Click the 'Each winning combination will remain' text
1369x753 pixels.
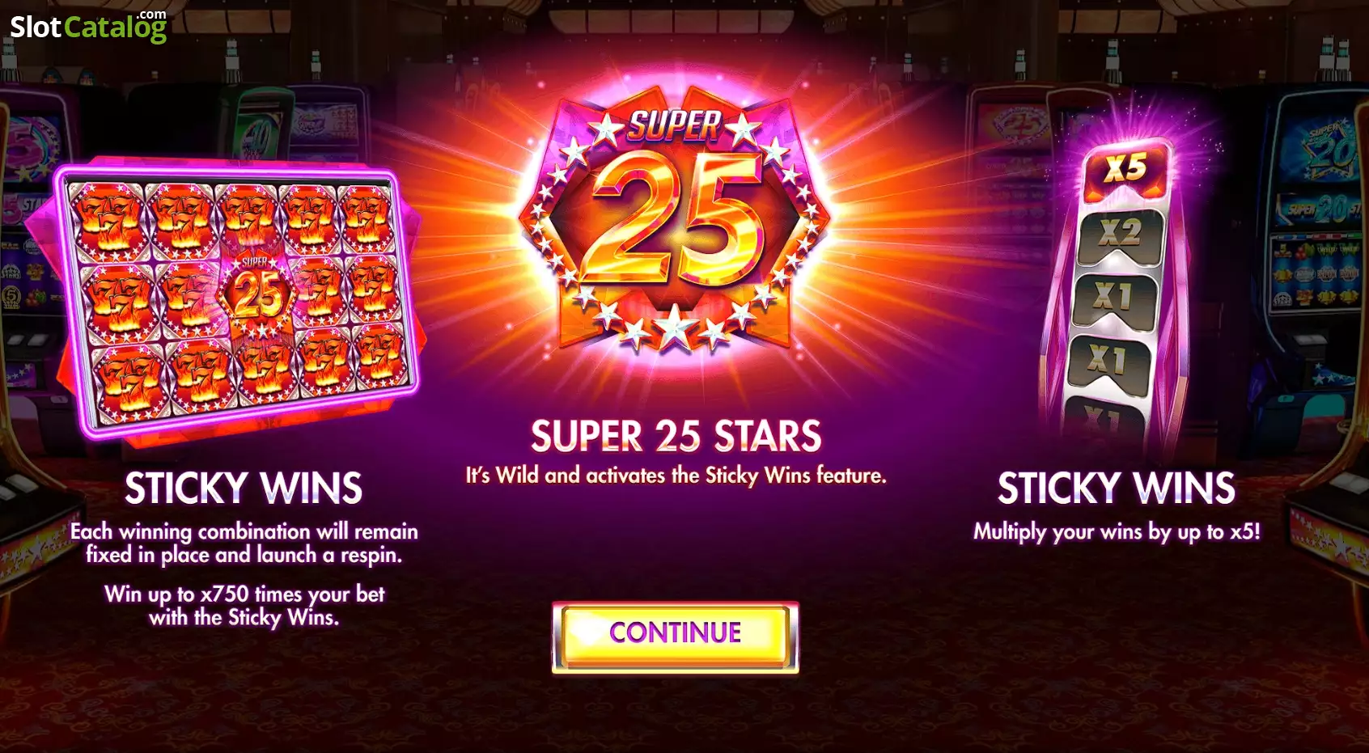pos(244,531)
